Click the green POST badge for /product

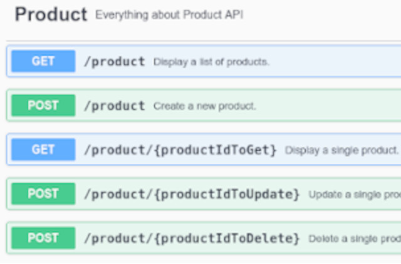click(x=43, y=105)
